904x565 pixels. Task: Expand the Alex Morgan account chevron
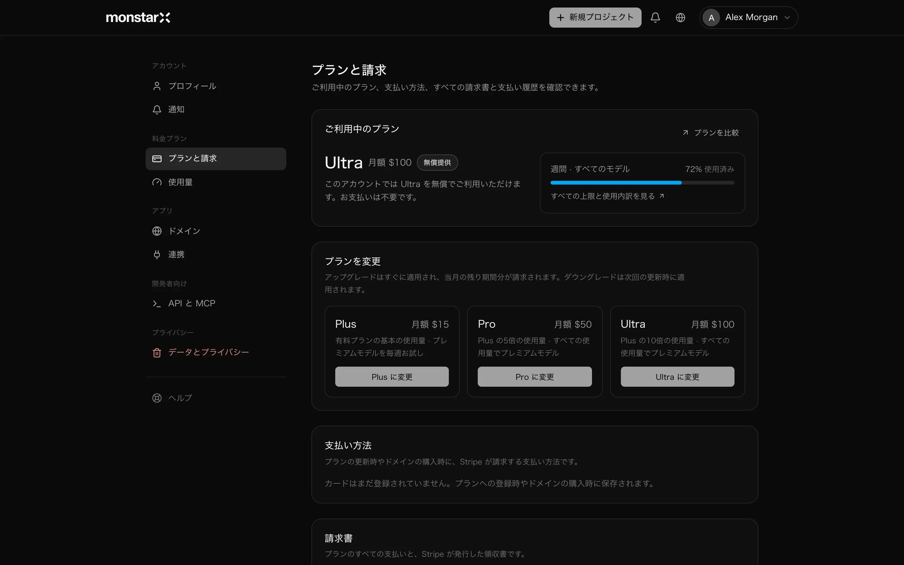coord(787,18)
